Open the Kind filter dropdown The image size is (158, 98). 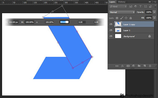(118, 6)
